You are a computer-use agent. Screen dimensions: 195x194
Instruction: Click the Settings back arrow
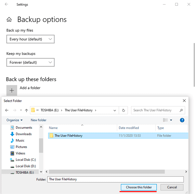tap(6, 4)
